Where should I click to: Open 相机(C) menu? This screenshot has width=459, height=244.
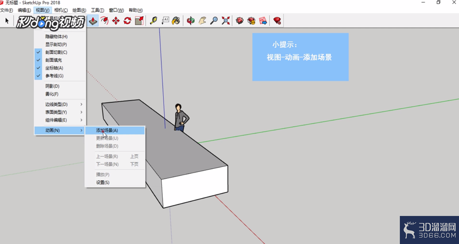pyautogui.click(x=61, y=10)
